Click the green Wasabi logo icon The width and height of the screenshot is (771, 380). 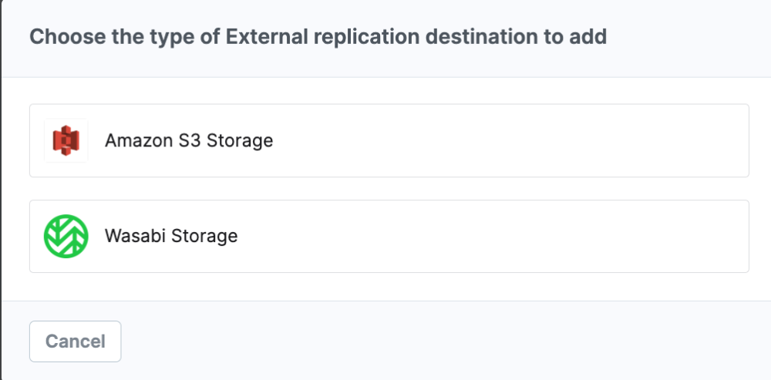66,236
